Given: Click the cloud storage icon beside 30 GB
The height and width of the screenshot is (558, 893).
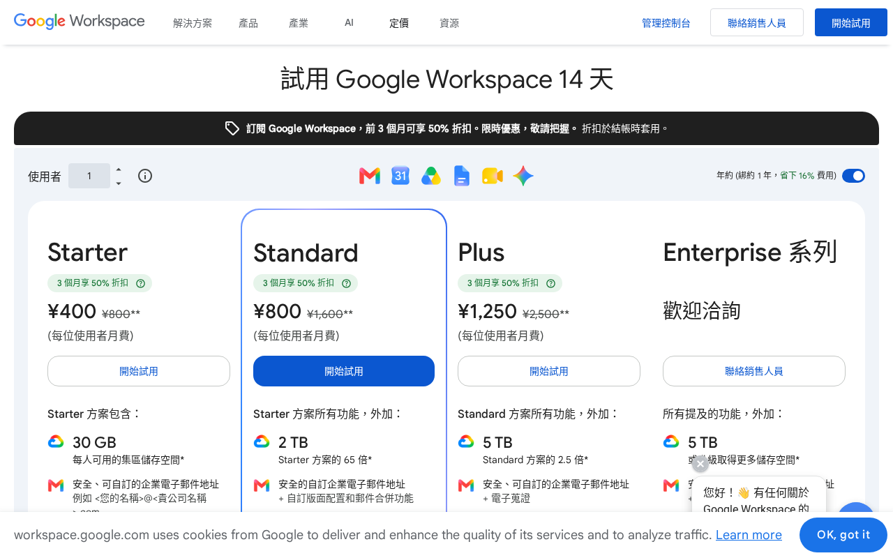Looking at the screenshot, I should click(x=56, y=442).
